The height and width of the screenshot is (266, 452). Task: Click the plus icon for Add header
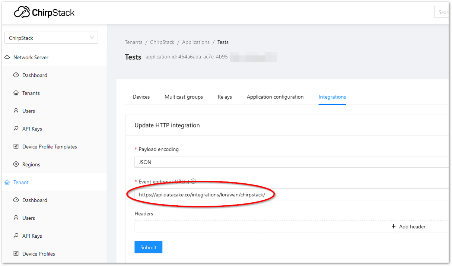(x=394, y=226)
